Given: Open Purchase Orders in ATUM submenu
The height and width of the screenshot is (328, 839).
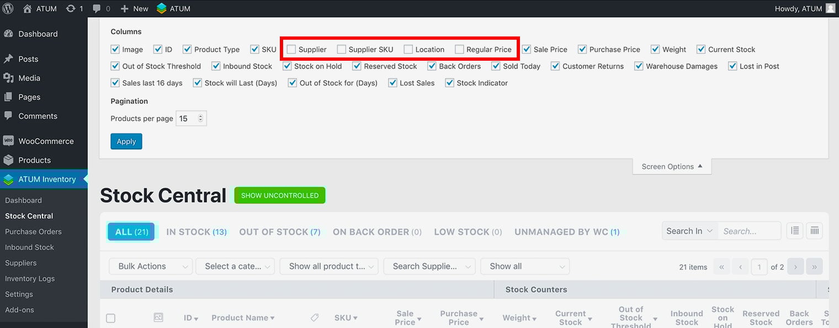Looking at the screenshot, I should pyautogui.click(x=33, y=231).
